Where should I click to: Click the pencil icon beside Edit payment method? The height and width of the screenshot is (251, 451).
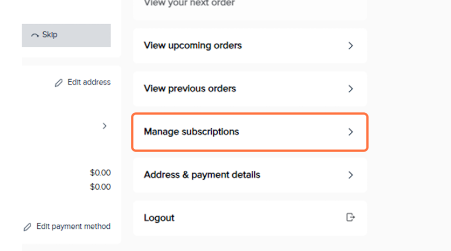(27, 227)
